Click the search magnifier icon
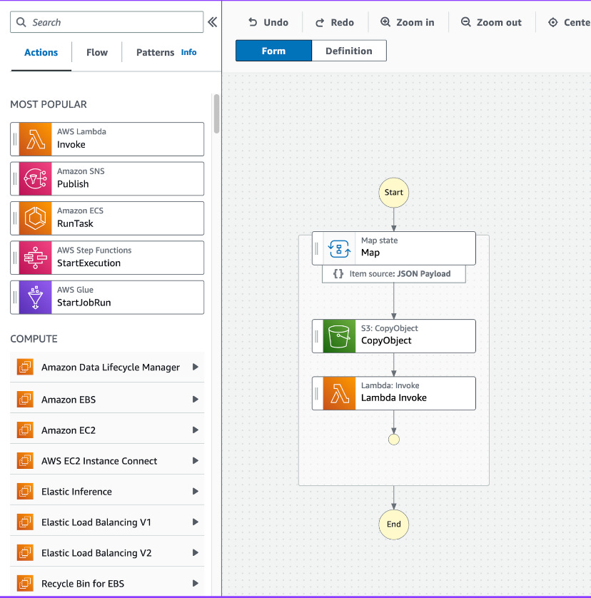This screenshot has width=591, height=598. click(21, 22)
